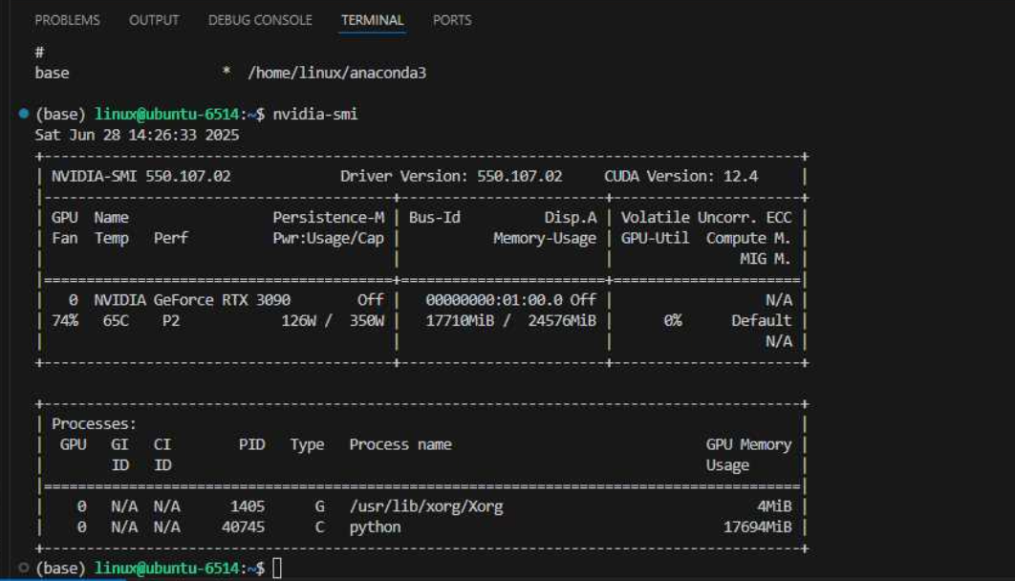1015x581 pixels.
Task: Switch to the PROBLEMS tab
Action: [67, 20]
